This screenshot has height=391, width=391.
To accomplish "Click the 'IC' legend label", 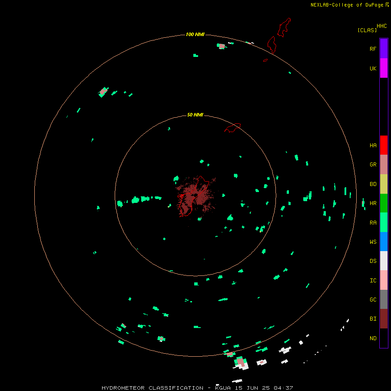I will (373, 281).
